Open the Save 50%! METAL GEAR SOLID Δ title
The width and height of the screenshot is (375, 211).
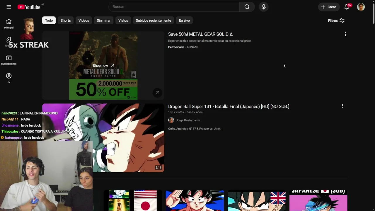tap(200, 34)
